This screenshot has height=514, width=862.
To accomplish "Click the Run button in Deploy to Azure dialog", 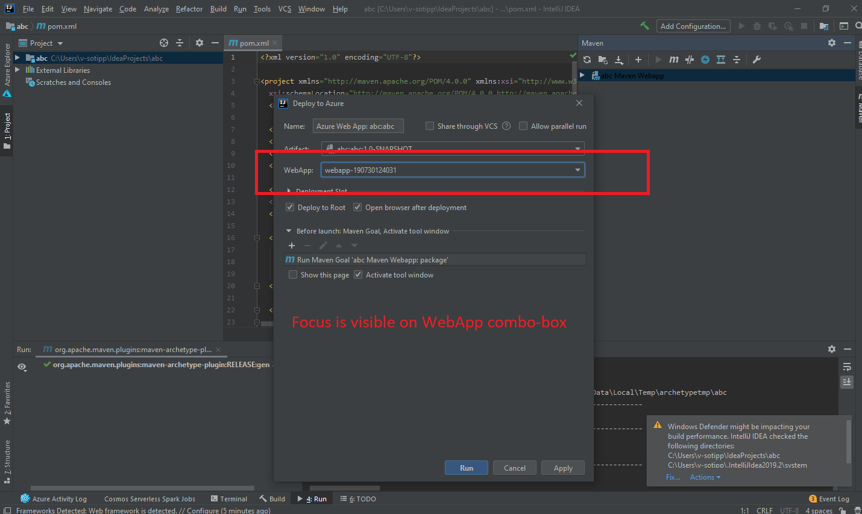I will pos(466,468).
